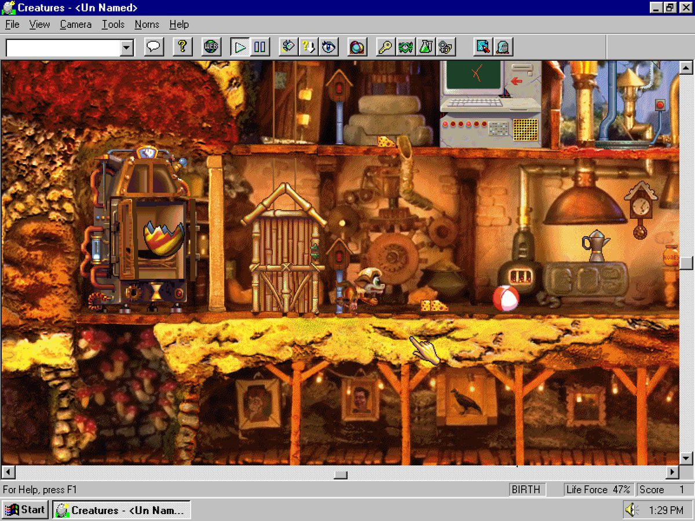Click the horizontal scrollbar thumb
The height and width of the screenshot is (521, 695).
[341, 474]
